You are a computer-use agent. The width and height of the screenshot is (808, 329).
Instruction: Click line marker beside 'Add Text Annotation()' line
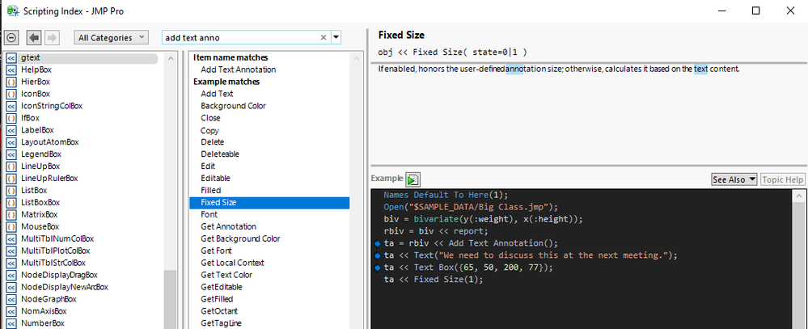coord(379,243)
